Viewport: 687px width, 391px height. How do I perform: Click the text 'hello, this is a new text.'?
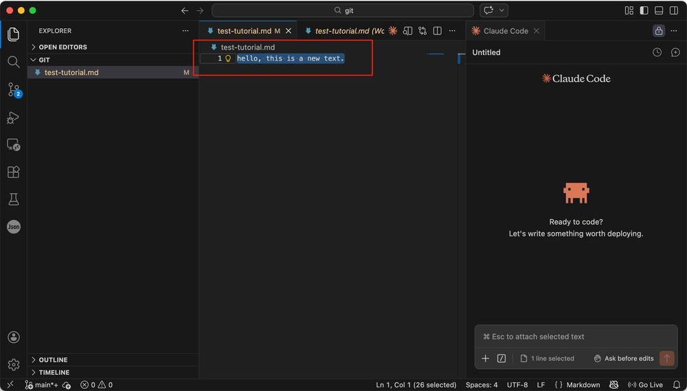coord(291,58)
